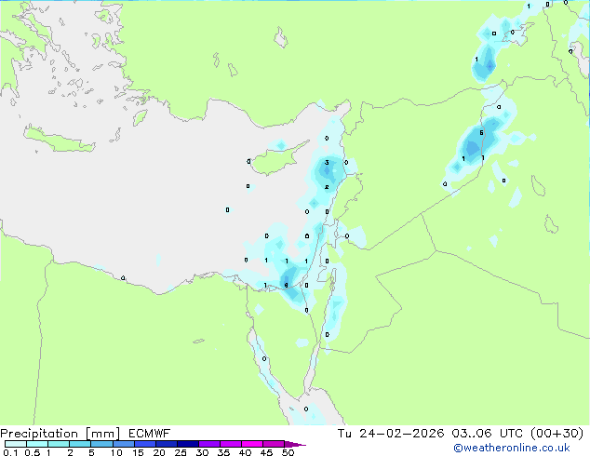
Task: Select the 0.5–1 mm legend color box
Action: 37,444
